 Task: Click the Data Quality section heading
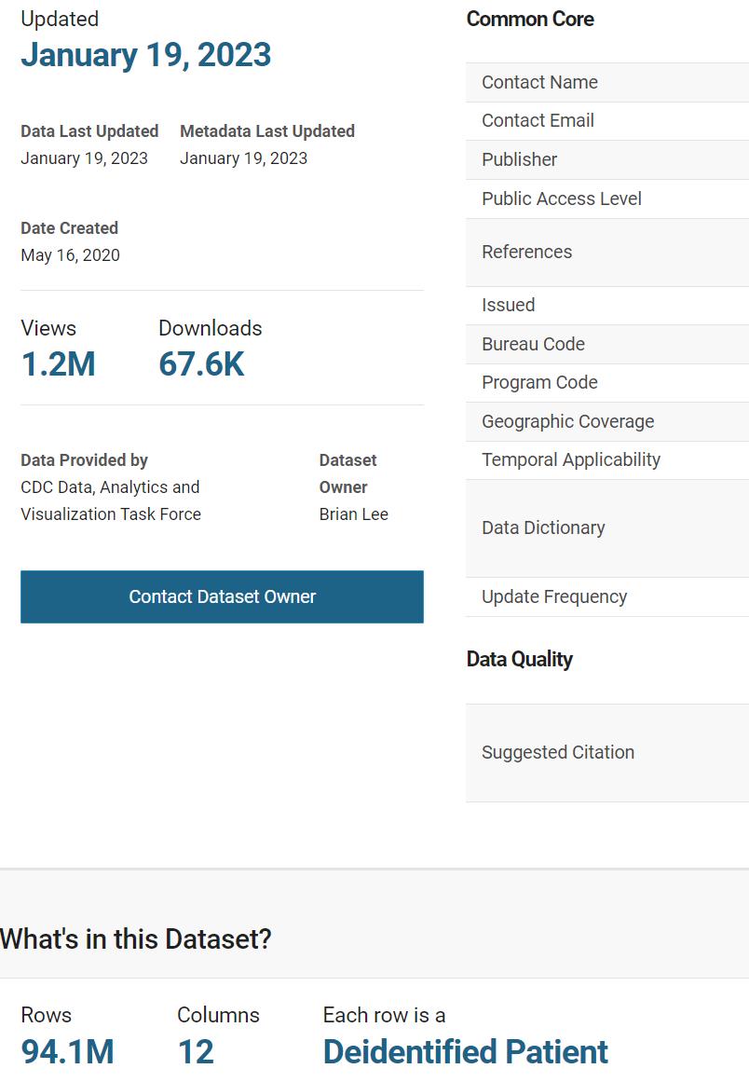tap(519, 659)
